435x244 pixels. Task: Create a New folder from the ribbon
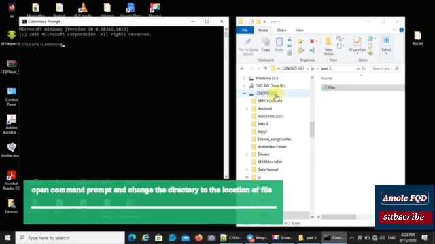(328, 46)
